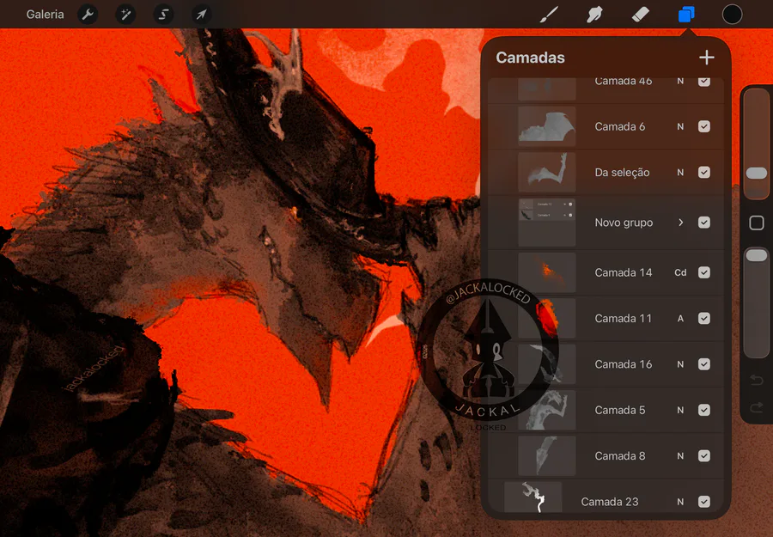Select the Eraser tool

click(x=640, y=15)
